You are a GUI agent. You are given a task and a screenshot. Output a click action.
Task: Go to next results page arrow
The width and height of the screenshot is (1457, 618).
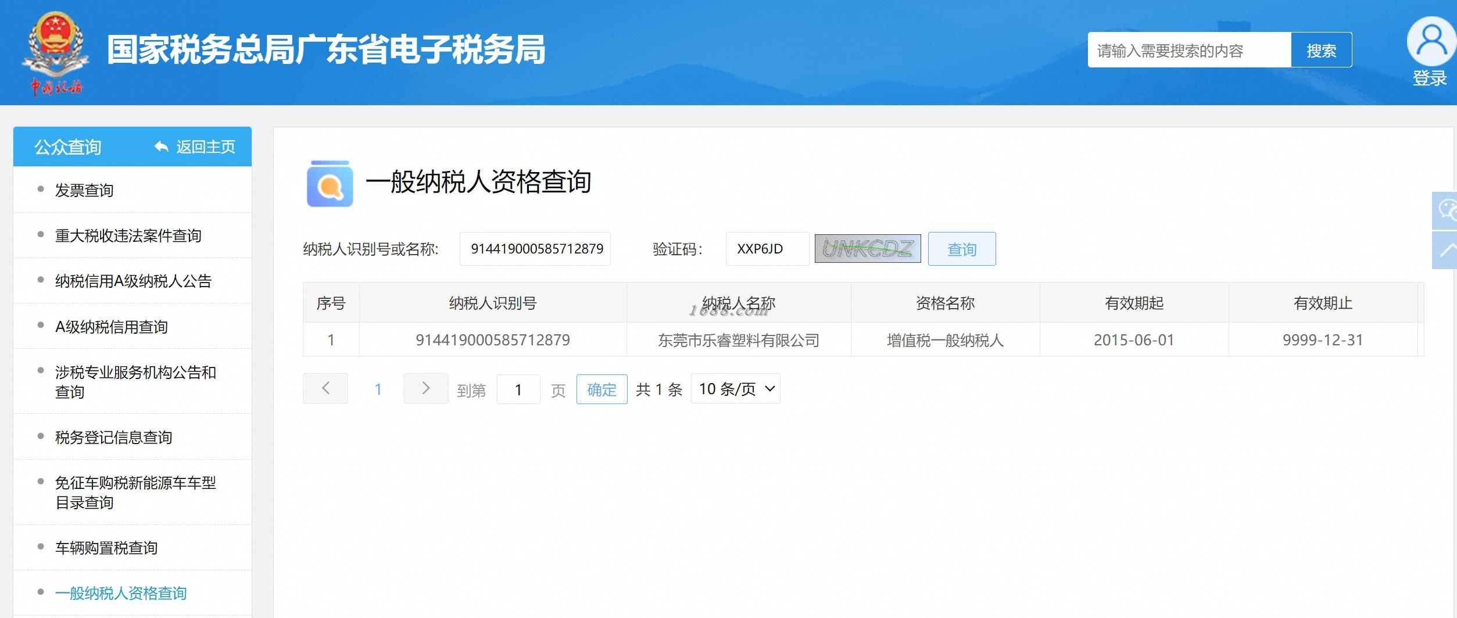(425, 388)
